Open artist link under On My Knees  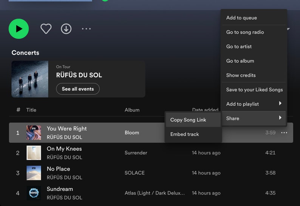pos(65,157)
